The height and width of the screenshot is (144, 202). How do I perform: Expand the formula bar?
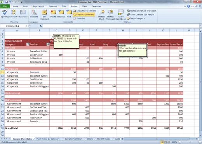pyautogui.click(x=200, y=26)
